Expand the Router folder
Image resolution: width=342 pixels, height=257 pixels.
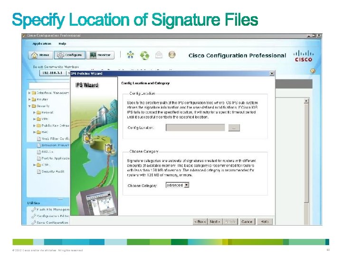(29, 99)
